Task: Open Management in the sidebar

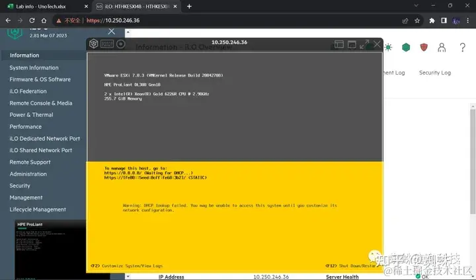Action: pos(26,198)
